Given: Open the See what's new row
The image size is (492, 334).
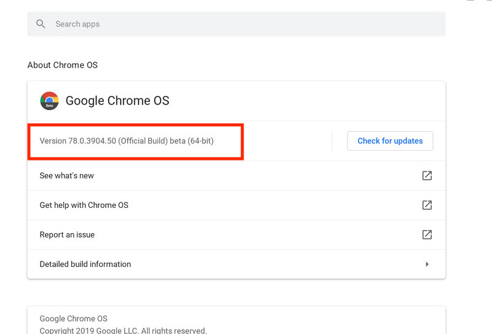Looking at the screenshot, I should pos(236,175).
